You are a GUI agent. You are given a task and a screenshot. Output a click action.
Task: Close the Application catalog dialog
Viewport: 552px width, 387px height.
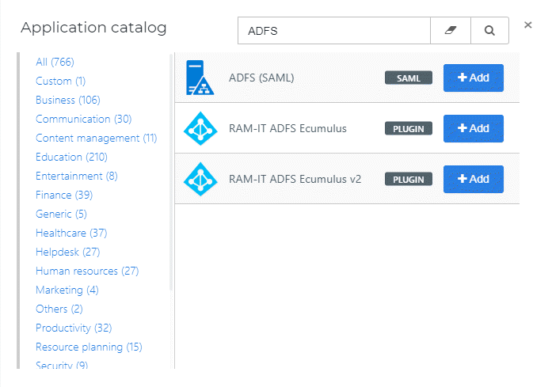(x=527, y=25)
